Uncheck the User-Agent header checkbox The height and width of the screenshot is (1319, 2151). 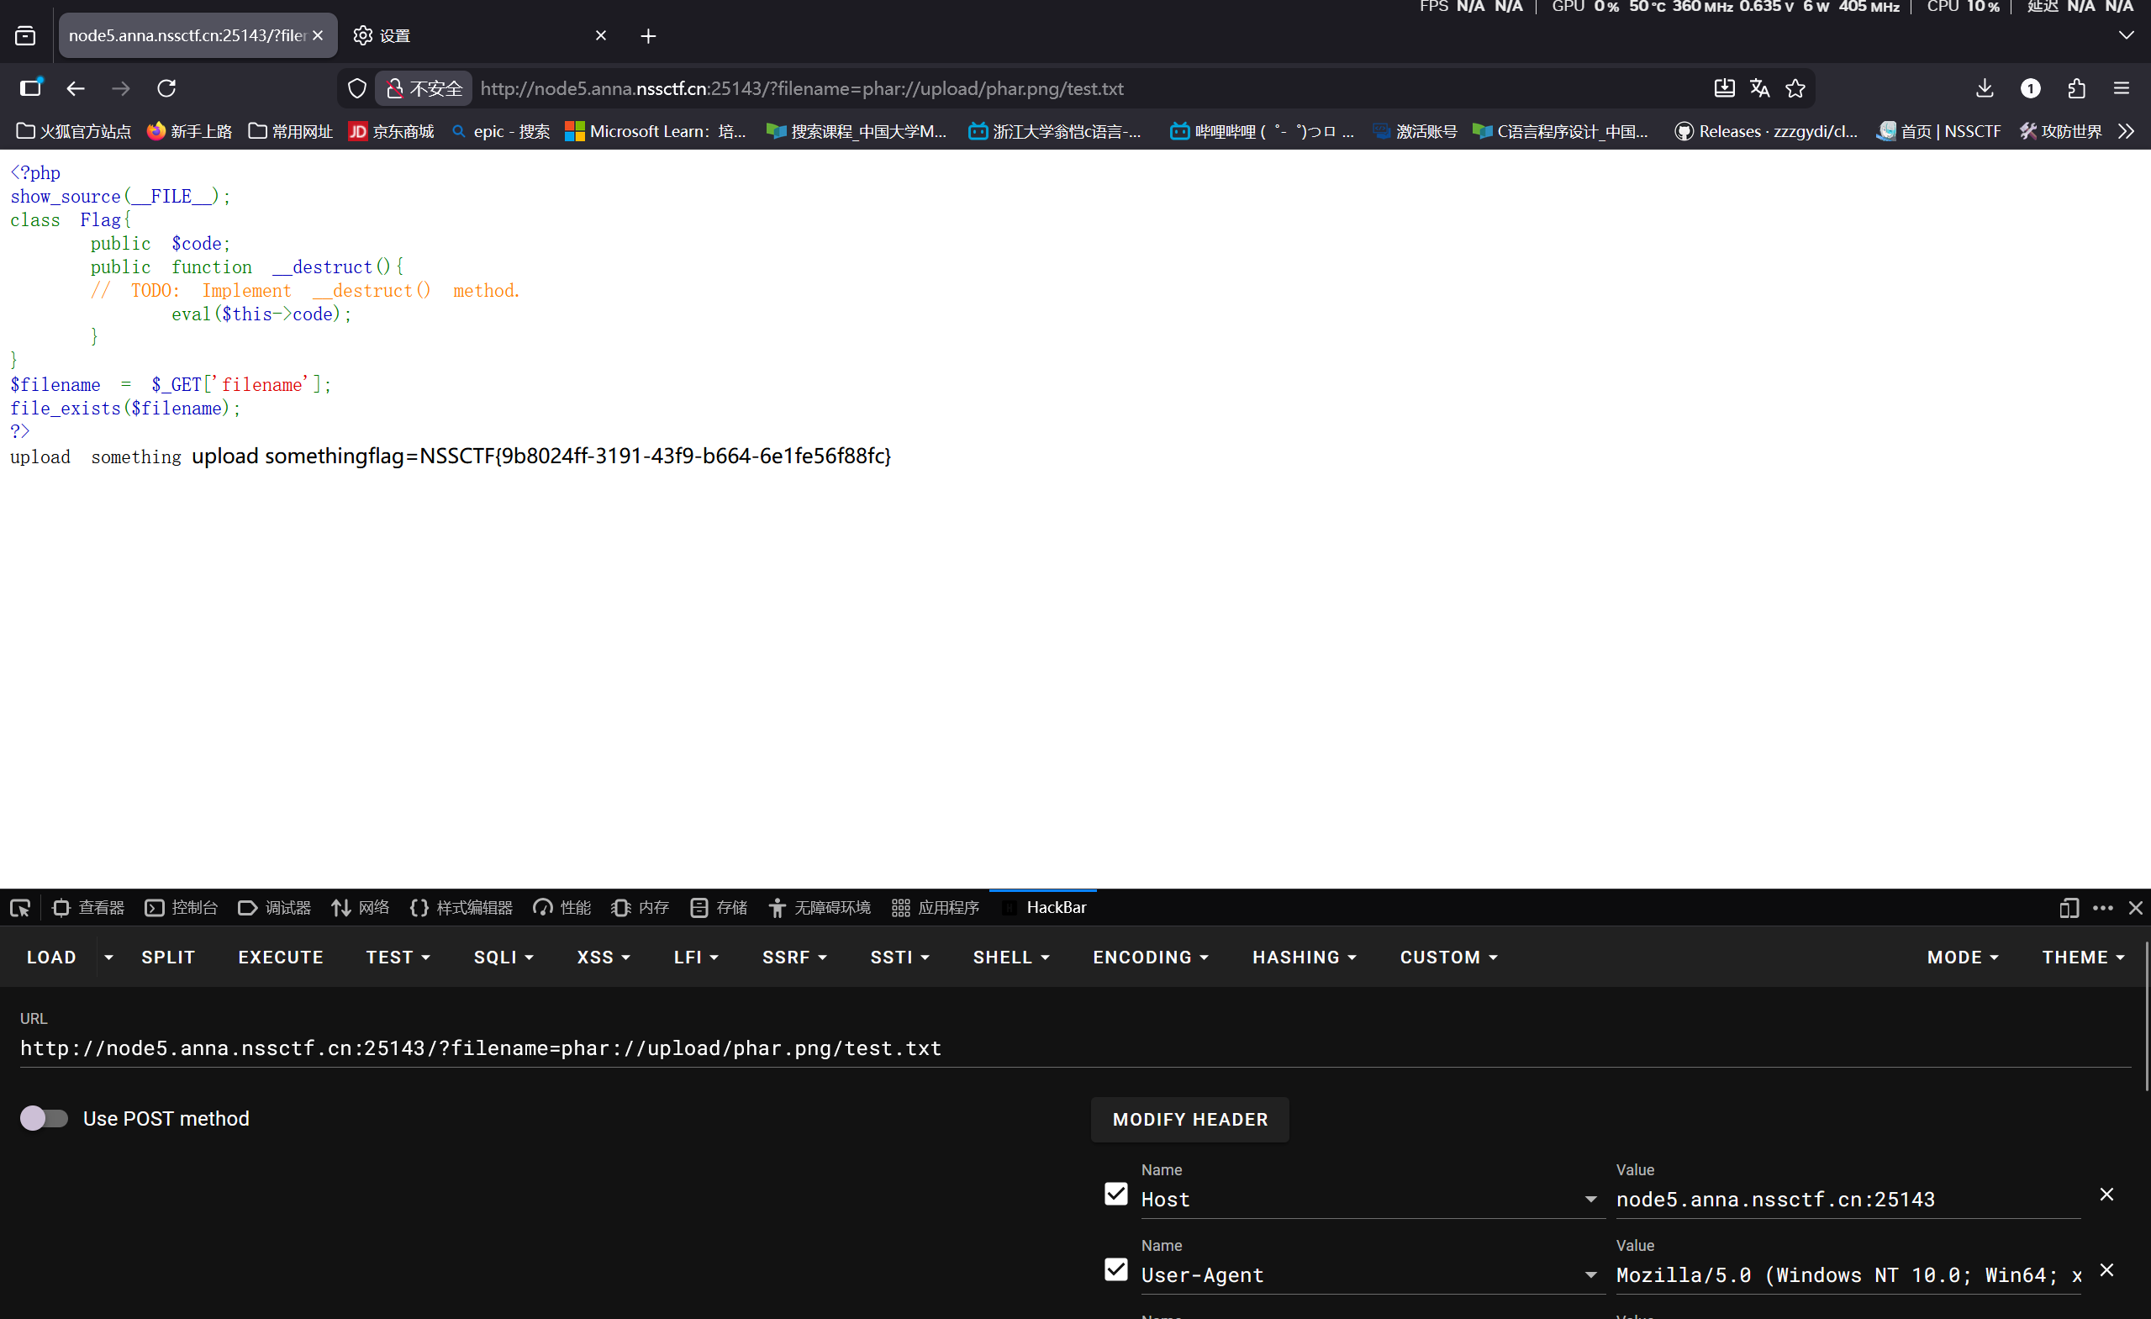pos(1115,1269)
